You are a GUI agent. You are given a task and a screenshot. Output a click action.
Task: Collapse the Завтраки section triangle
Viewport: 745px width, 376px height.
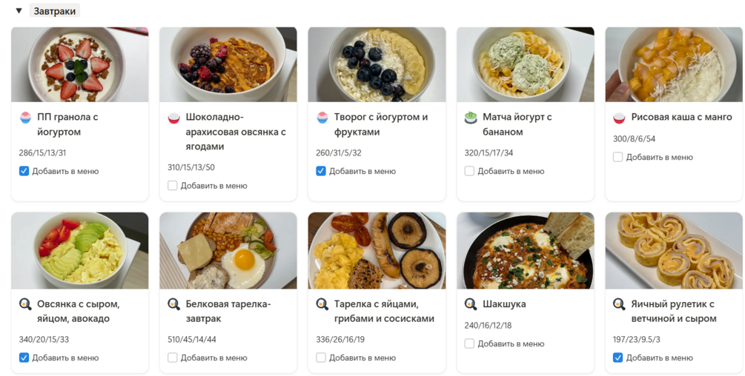(x=19, y=11)
